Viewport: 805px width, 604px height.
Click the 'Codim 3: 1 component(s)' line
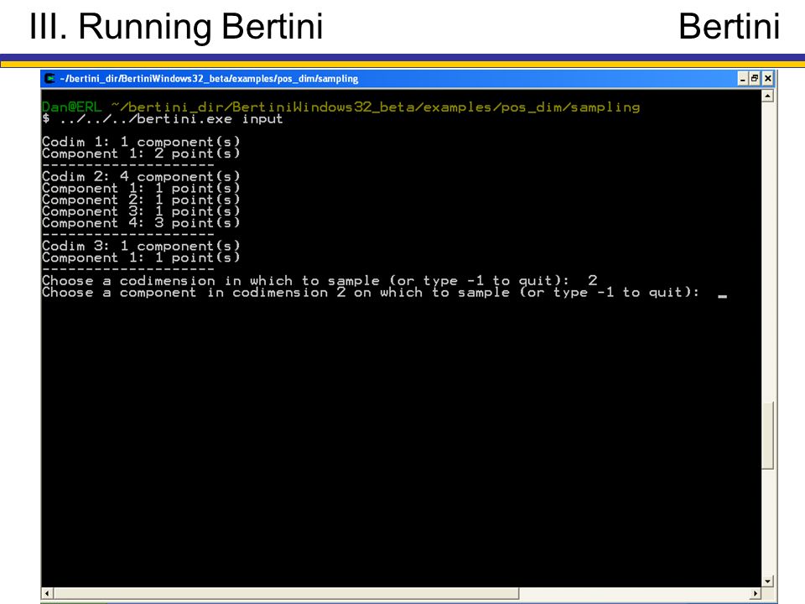(141, 246)
